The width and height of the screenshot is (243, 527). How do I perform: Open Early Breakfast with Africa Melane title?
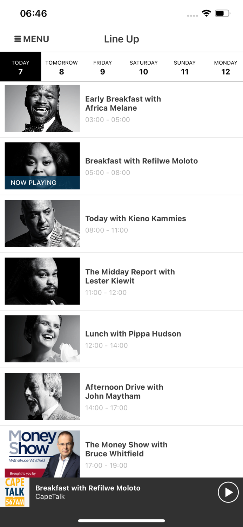click(123, 103)
